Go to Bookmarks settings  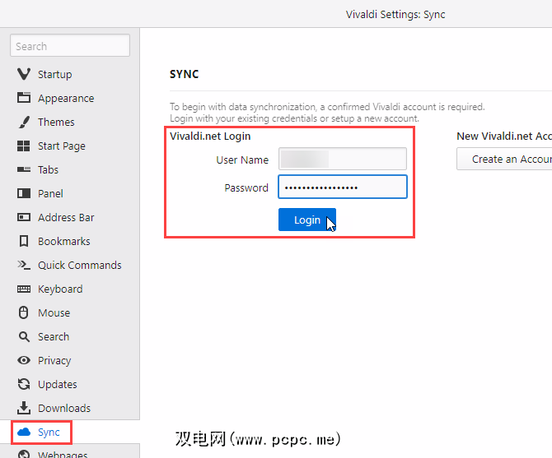point(64,242)
